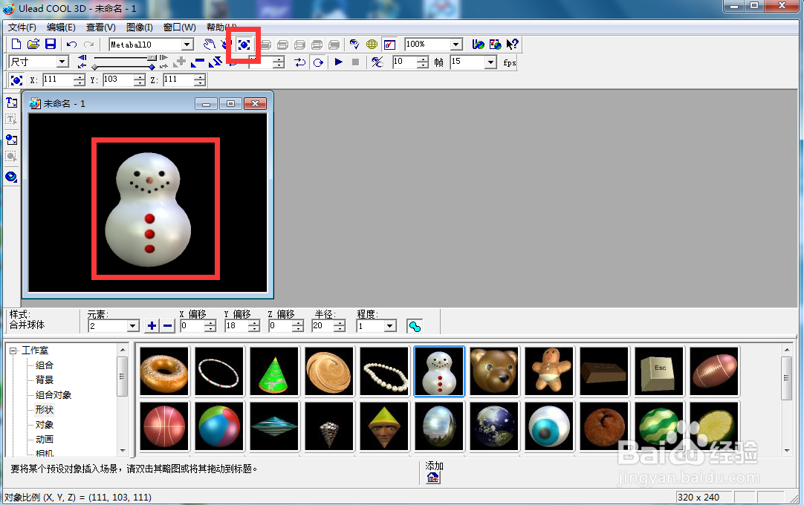
Task: Open context help with arrow-question icon
Action: pyautogui.click(x=512, y=45)
